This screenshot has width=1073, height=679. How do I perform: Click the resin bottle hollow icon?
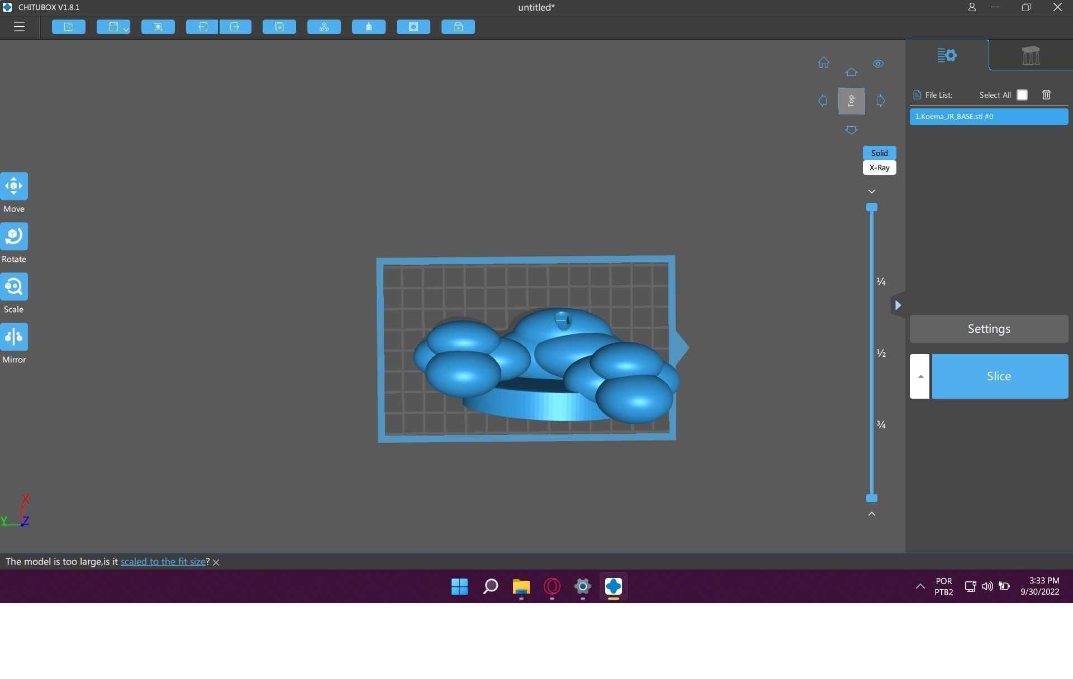pos(368,27)
